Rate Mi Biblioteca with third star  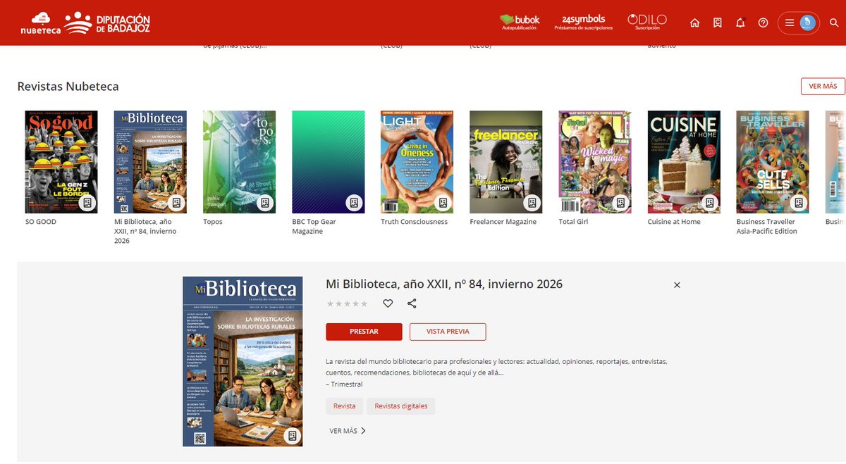347,303
